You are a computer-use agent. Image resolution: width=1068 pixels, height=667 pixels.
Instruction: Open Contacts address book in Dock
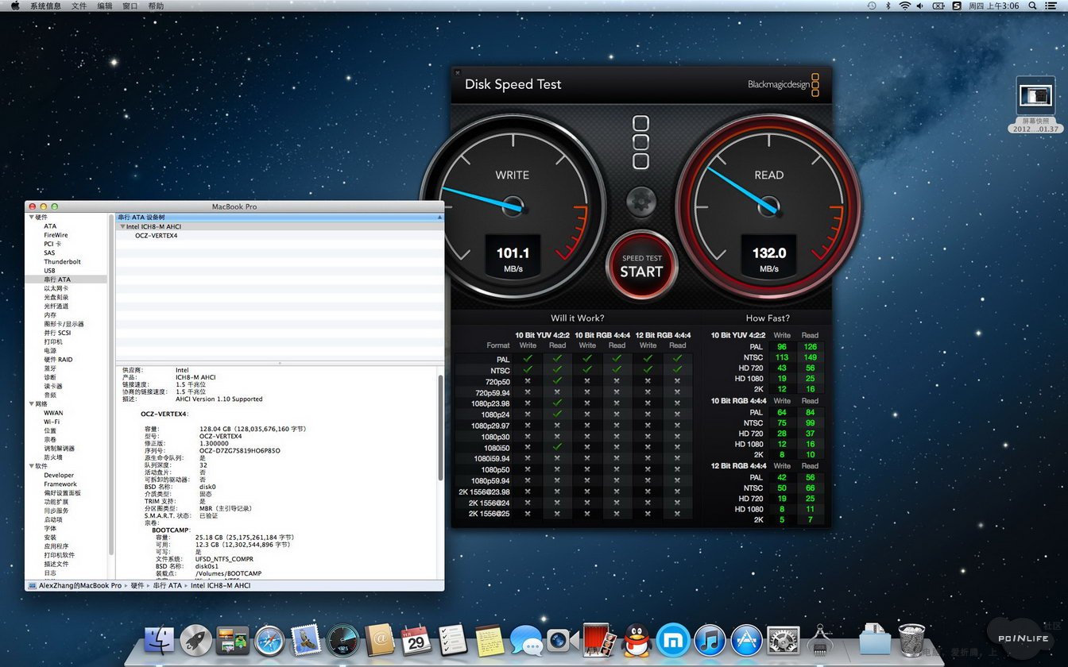tap(380, 640)
